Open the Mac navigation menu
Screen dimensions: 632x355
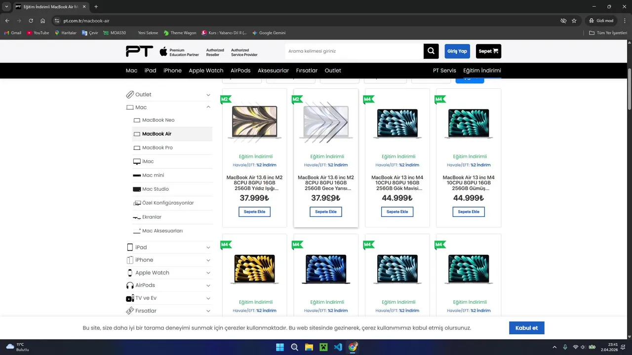pyautogui.click(x=131, y=71)
